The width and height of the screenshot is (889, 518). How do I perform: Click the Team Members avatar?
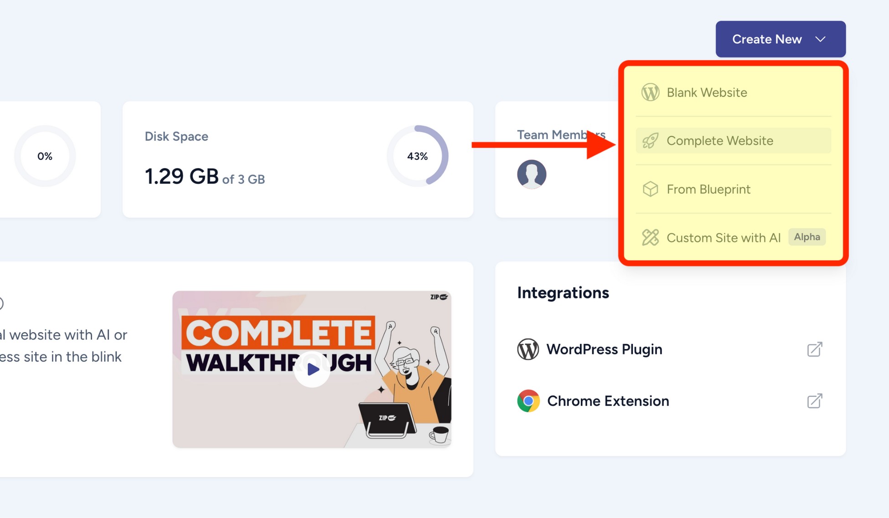[x=531, y=174]
